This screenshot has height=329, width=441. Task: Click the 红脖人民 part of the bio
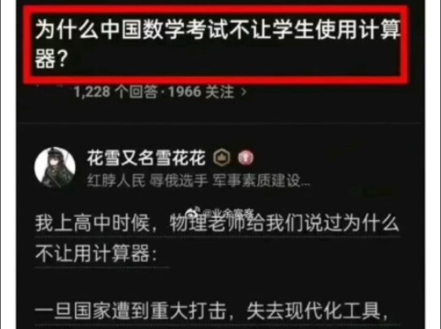[116, 181]
